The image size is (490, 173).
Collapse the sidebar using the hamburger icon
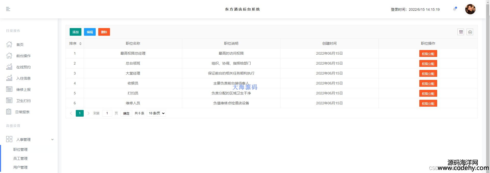click(x=8, y=9)
